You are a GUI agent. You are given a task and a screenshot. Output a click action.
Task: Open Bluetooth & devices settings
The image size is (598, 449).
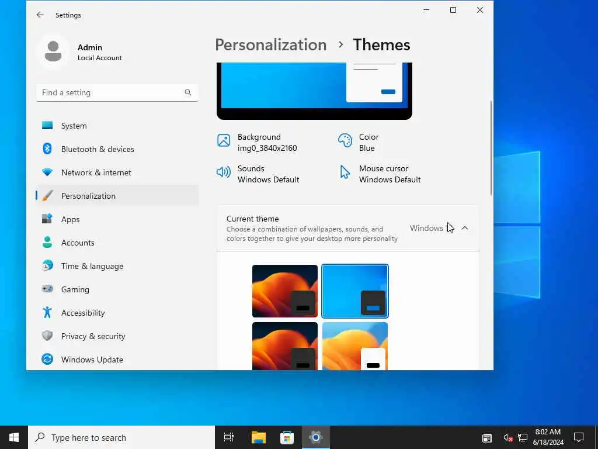point(117,149)
